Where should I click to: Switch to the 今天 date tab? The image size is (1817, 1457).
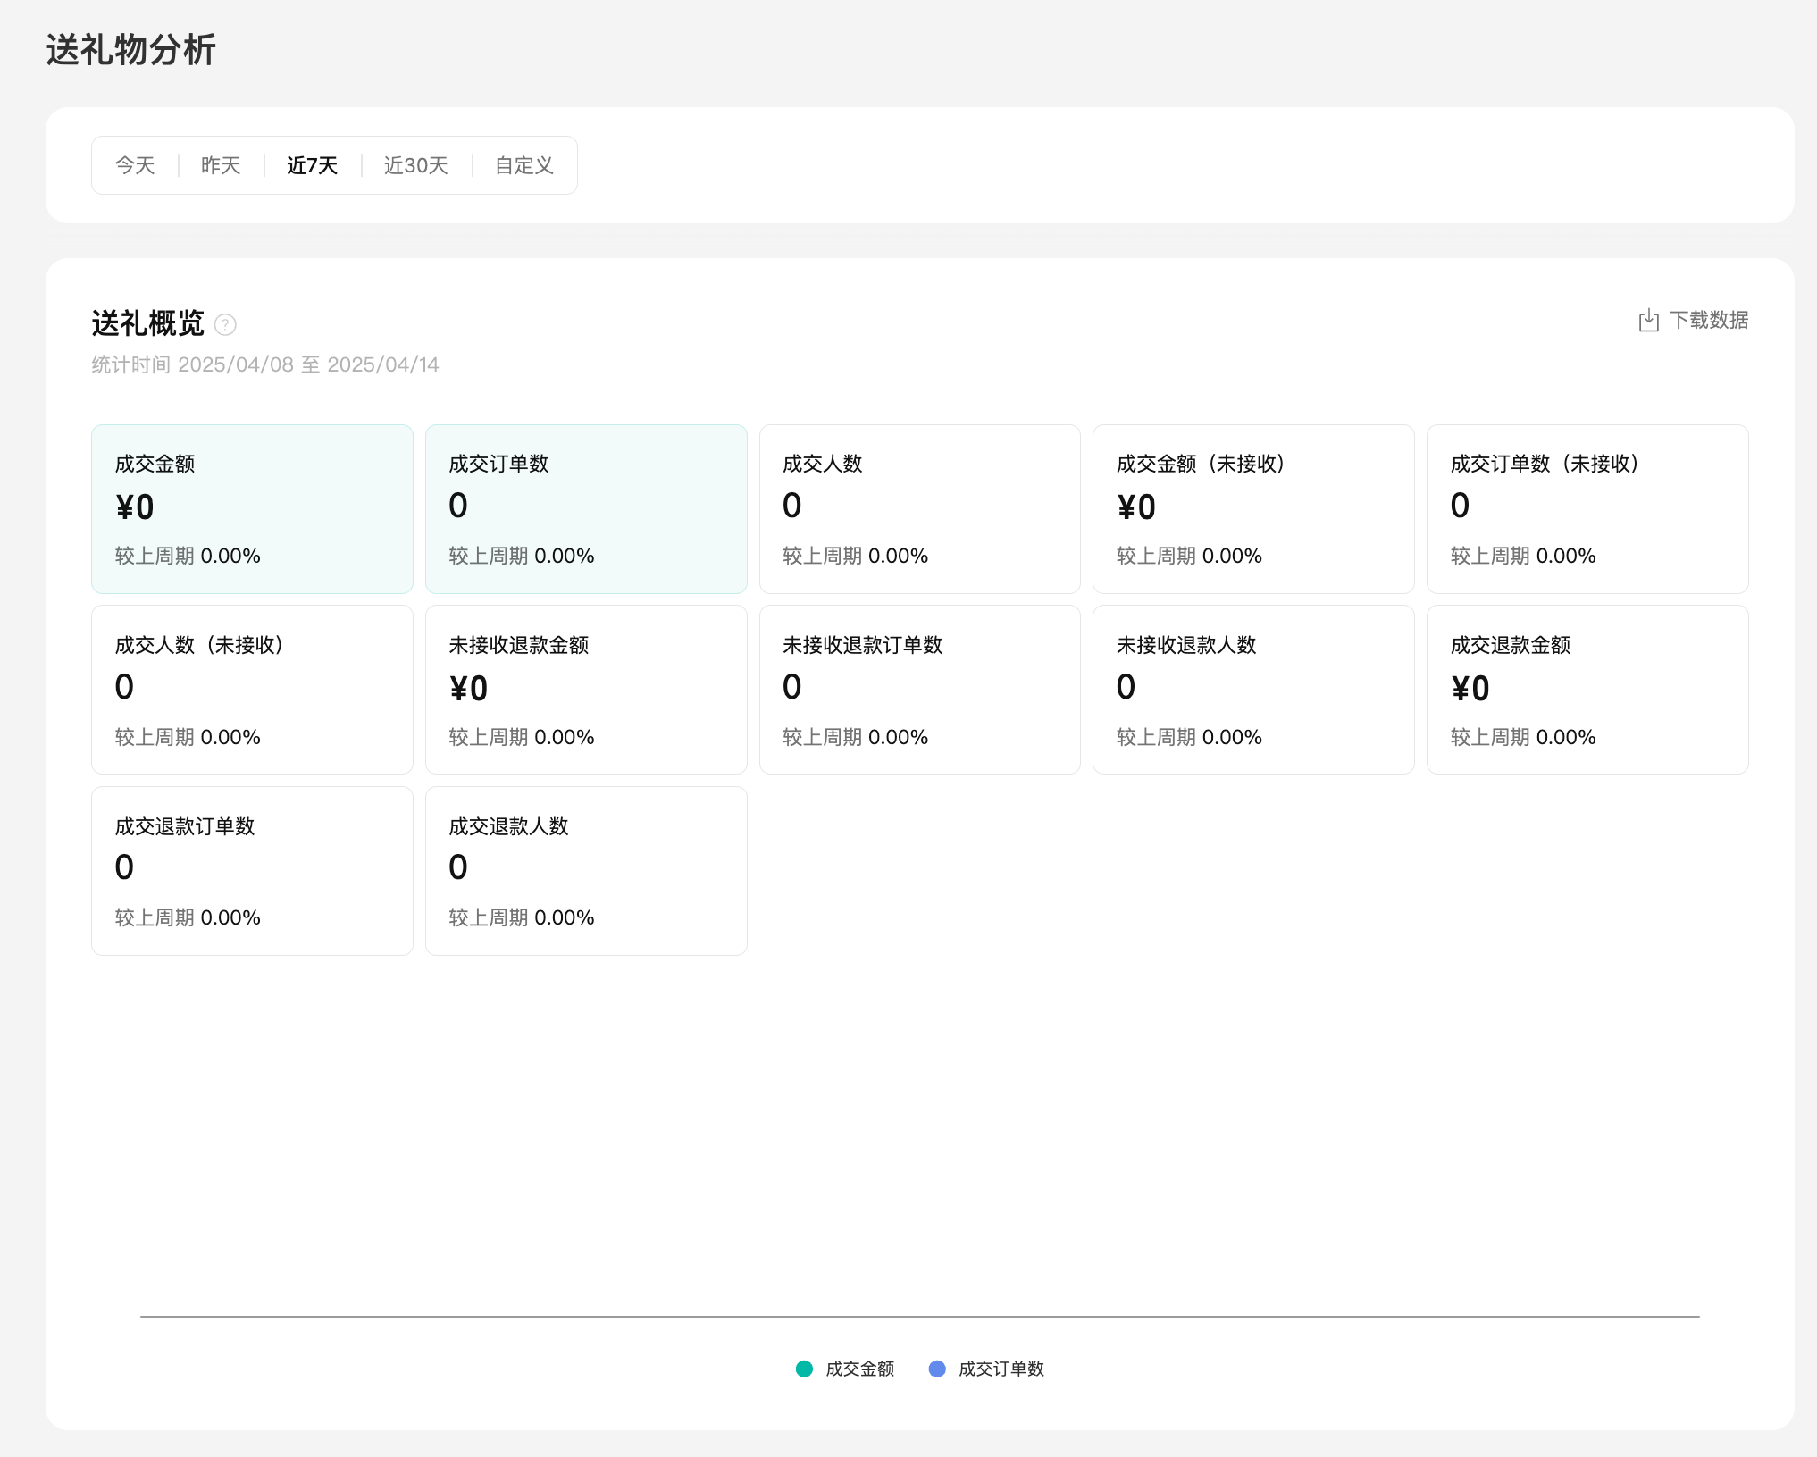pos(135,165)
